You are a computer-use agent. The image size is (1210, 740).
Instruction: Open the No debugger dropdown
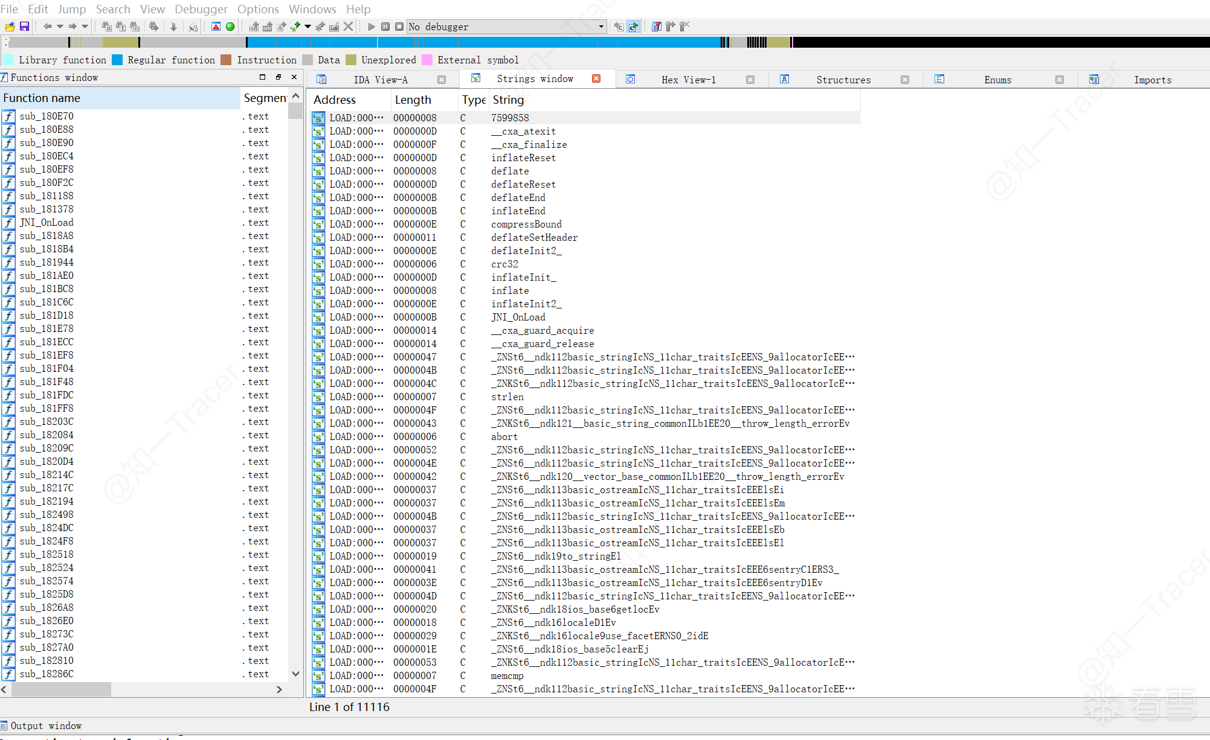[x=600, y=27]
